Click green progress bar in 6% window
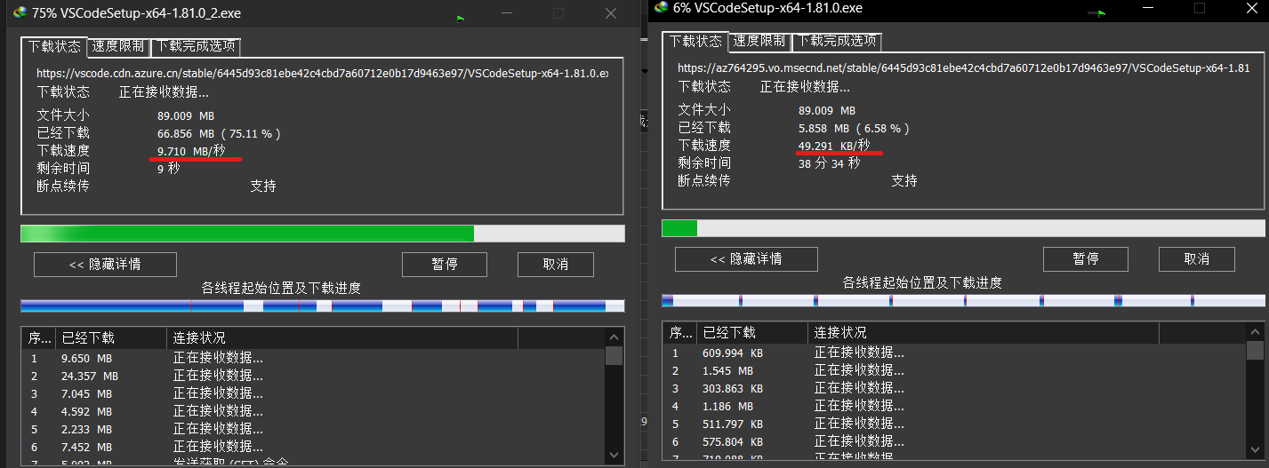The width and height of the screenshot is (1269, 468). point(964,228)
